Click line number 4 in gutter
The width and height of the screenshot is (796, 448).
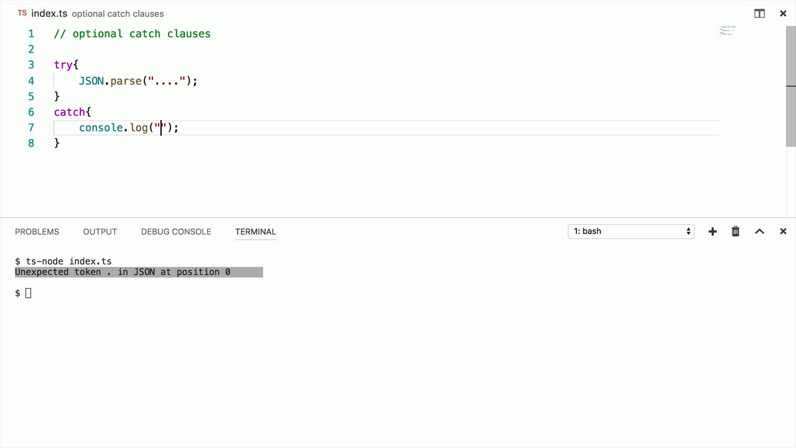tap(31, 81)
